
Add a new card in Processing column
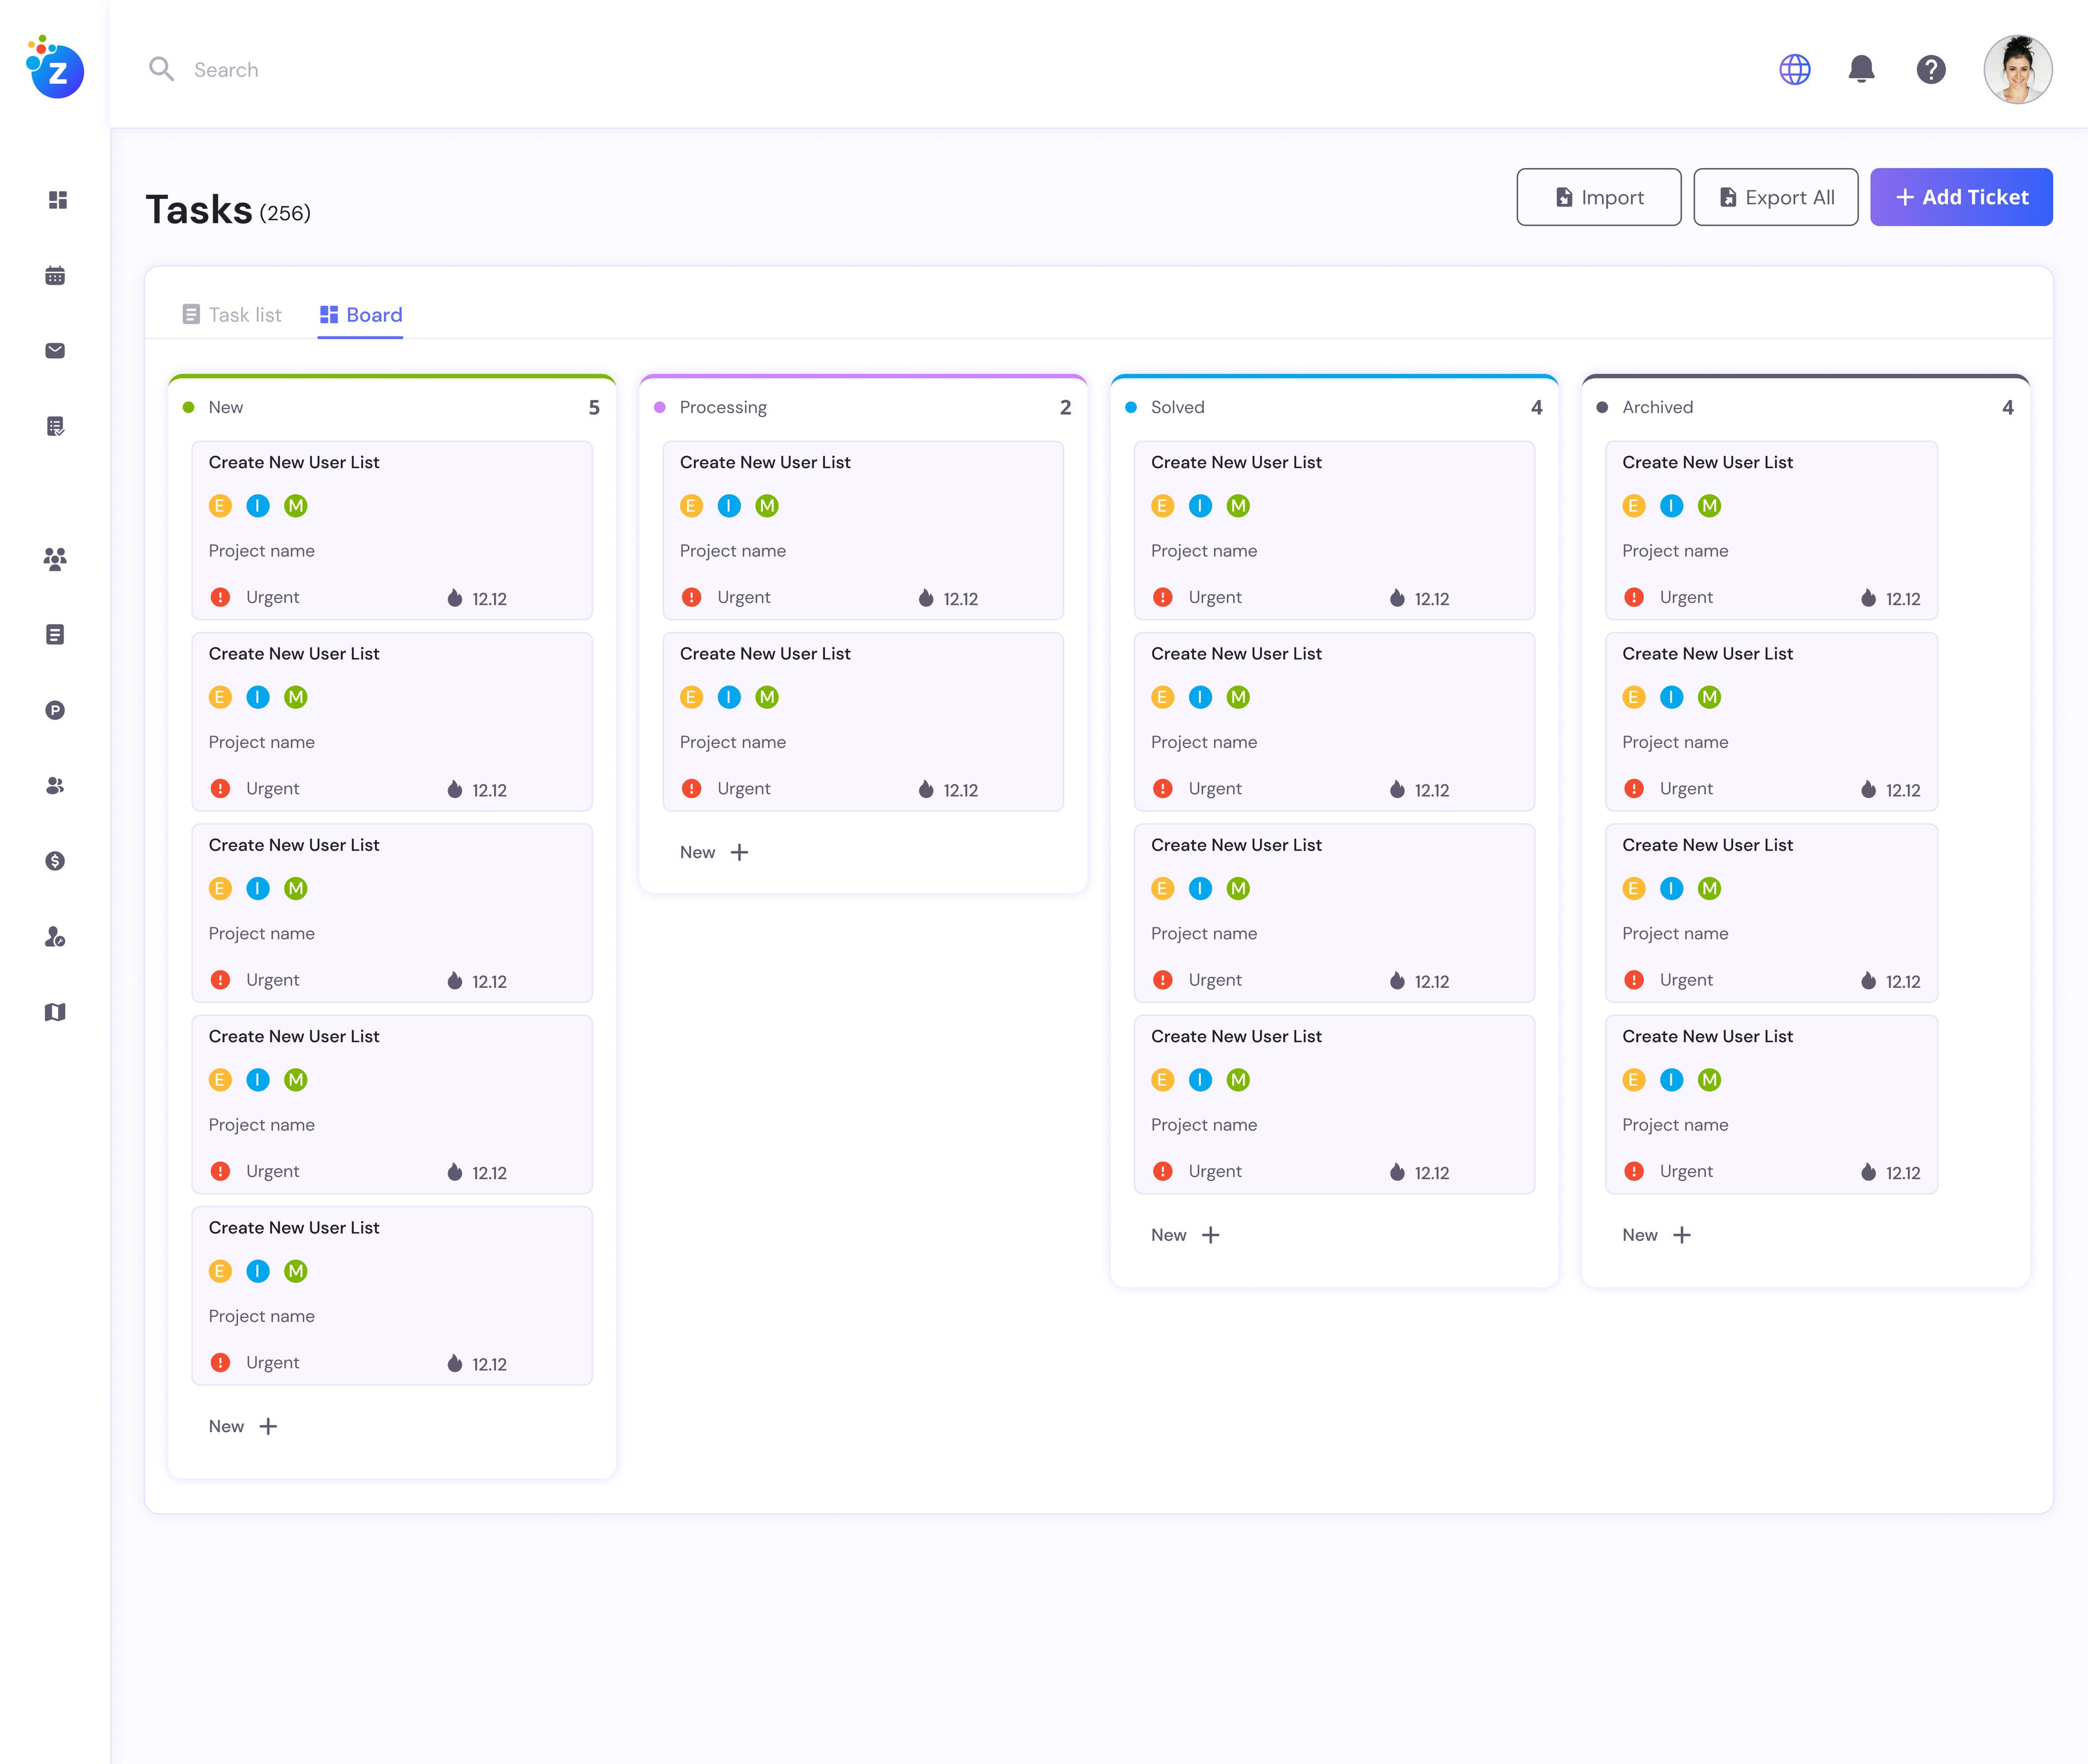click(714, 852)
